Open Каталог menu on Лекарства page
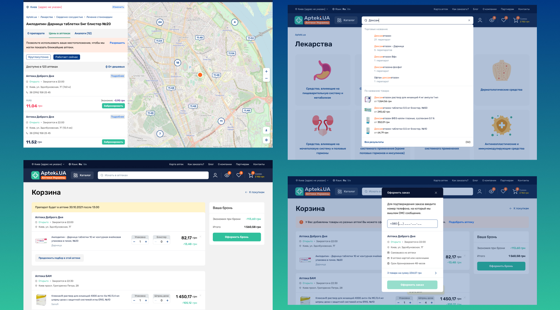The height and width of the screenshot is (310, 560). click(x=346, y=20)
